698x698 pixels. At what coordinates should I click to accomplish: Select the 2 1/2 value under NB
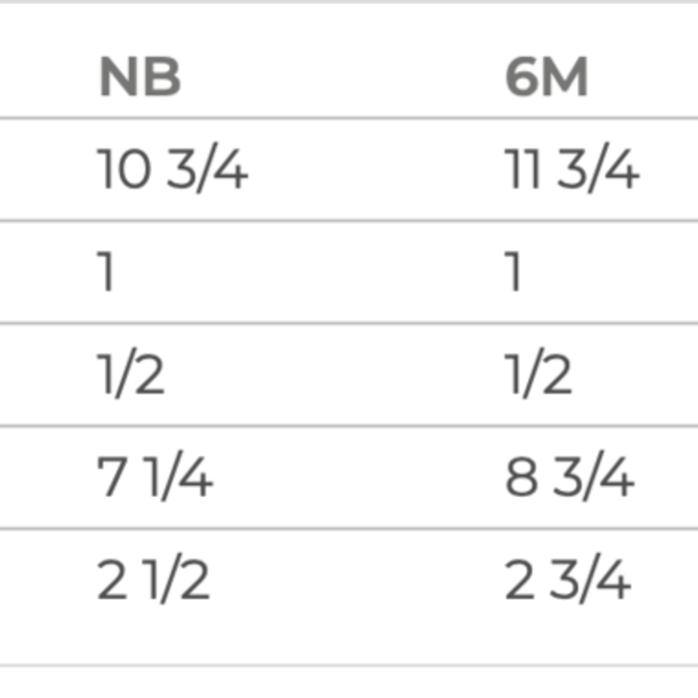click(x=153, y=579)
